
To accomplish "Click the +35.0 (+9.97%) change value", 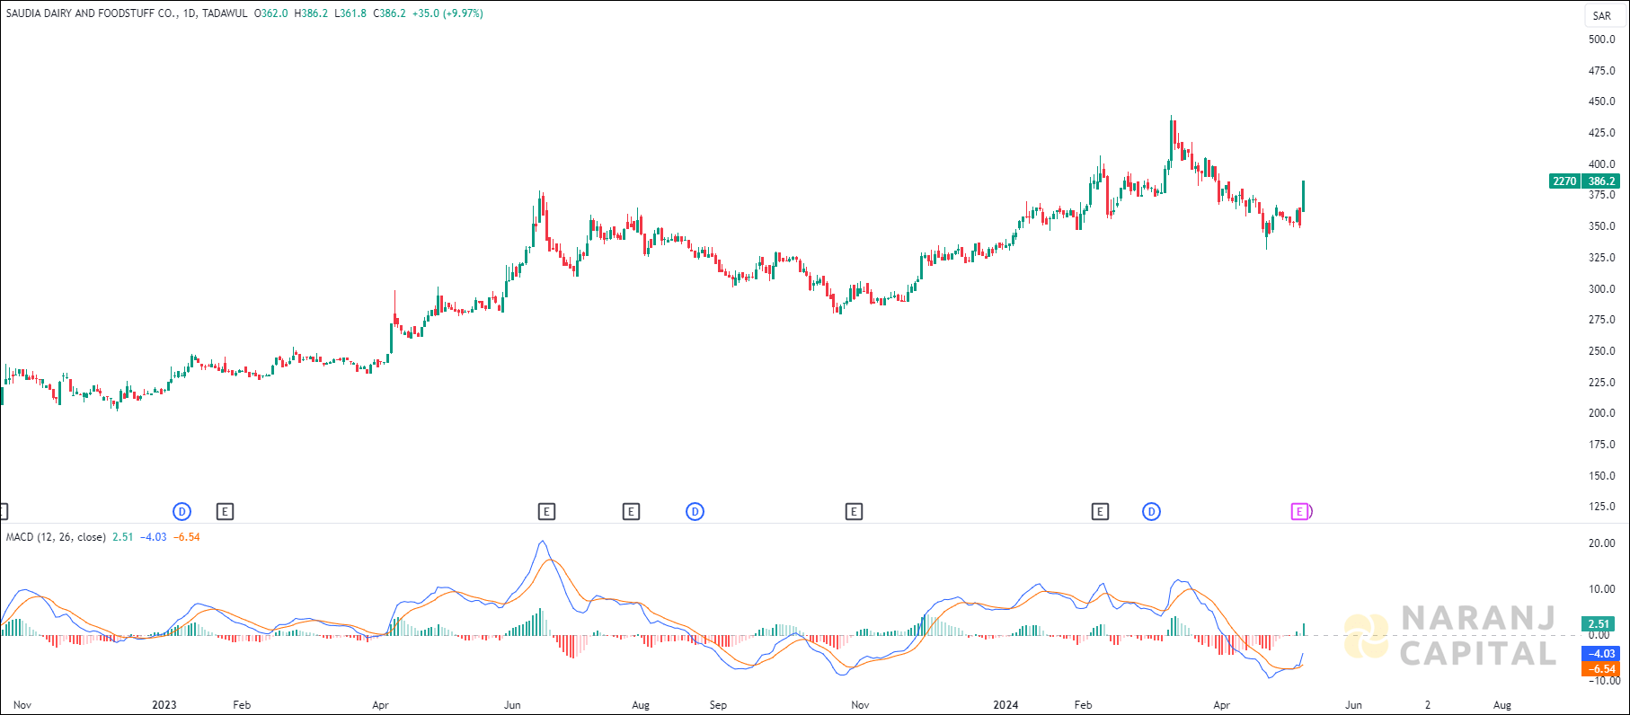I will coord(447,13).
